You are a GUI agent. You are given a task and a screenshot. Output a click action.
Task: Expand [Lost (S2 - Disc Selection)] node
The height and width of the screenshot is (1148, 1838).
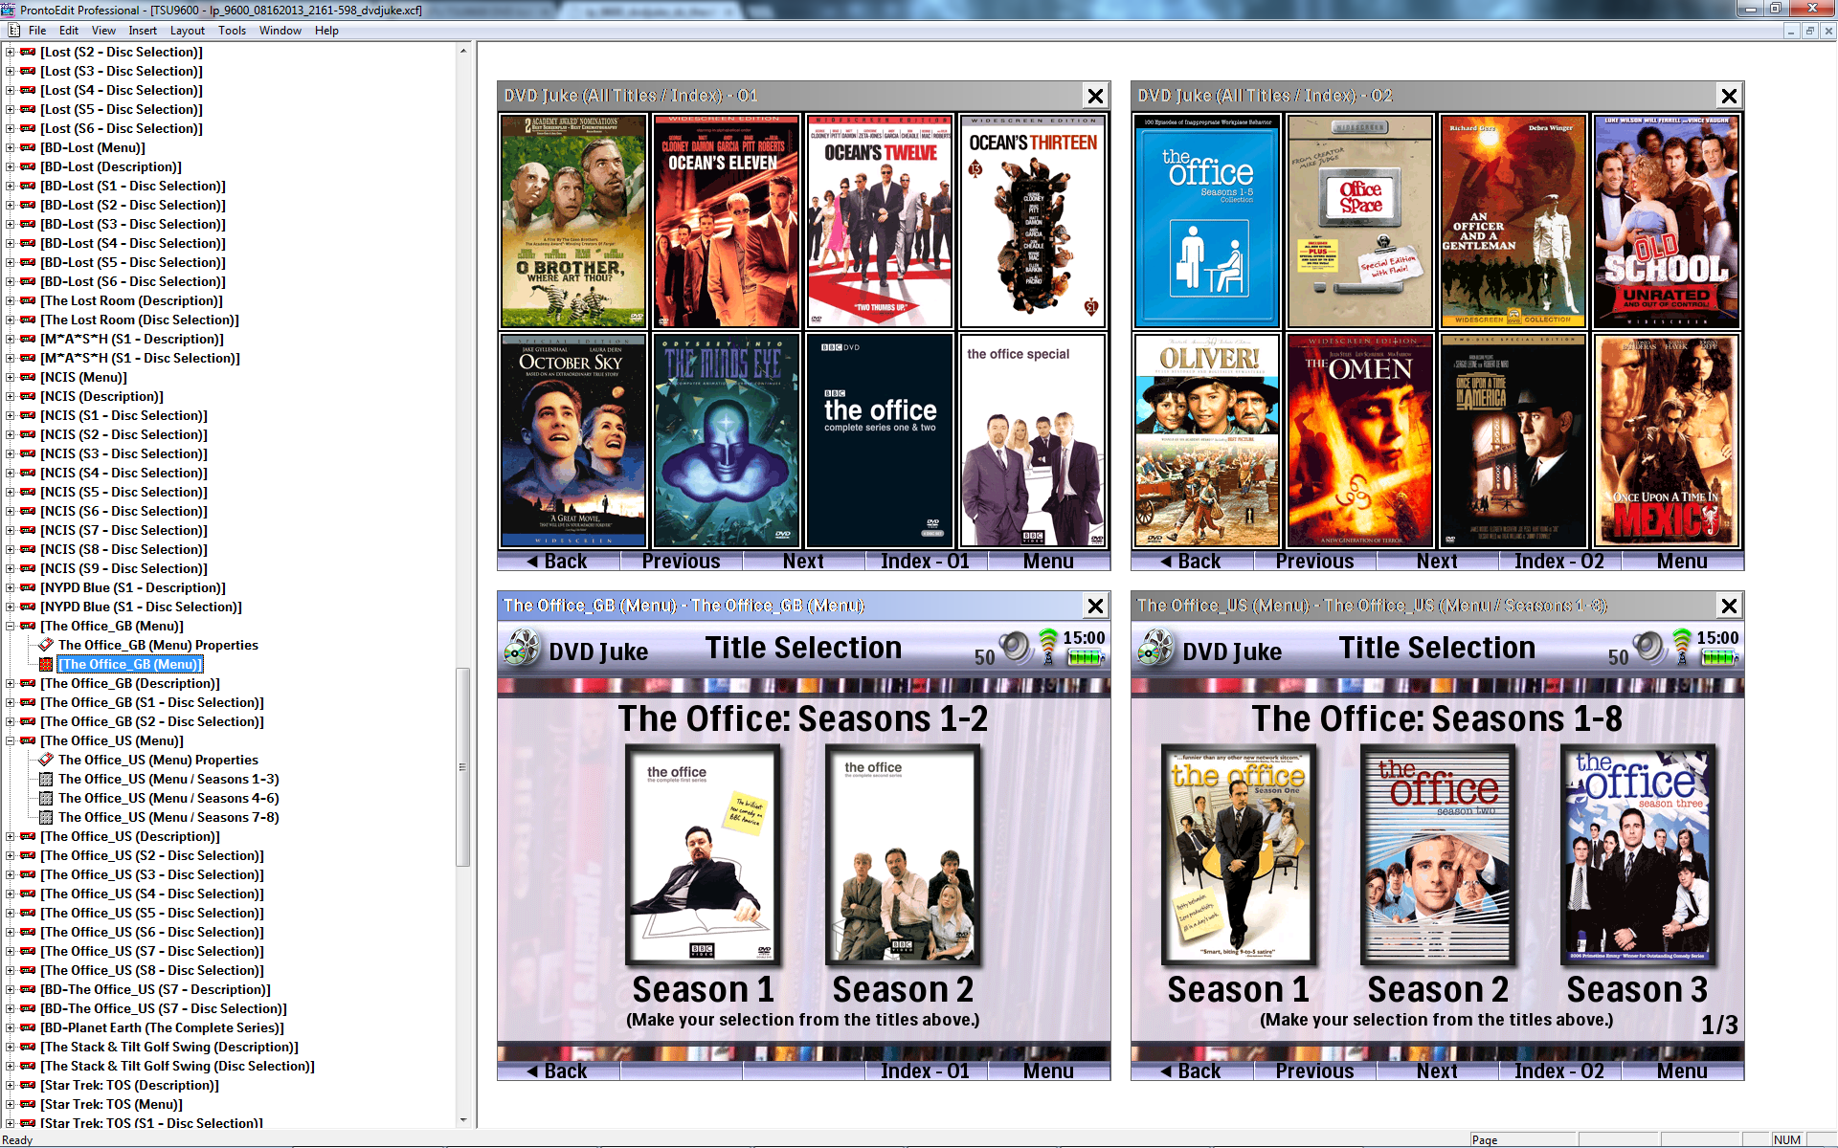[11, 52]
